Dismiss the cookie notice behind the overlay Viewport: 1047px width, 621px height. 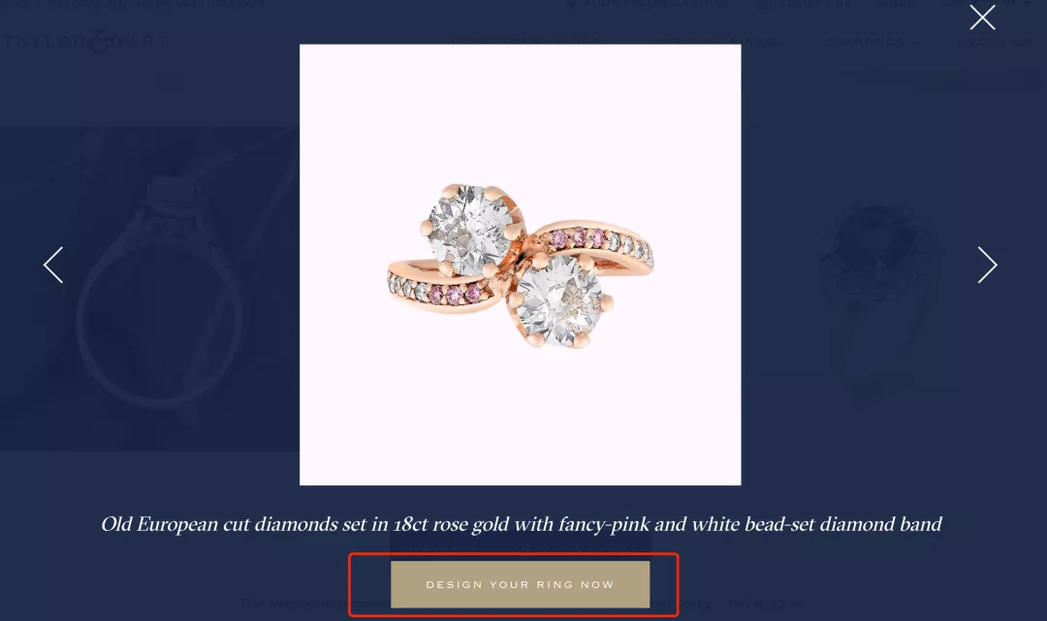click(x=763, y=604)
